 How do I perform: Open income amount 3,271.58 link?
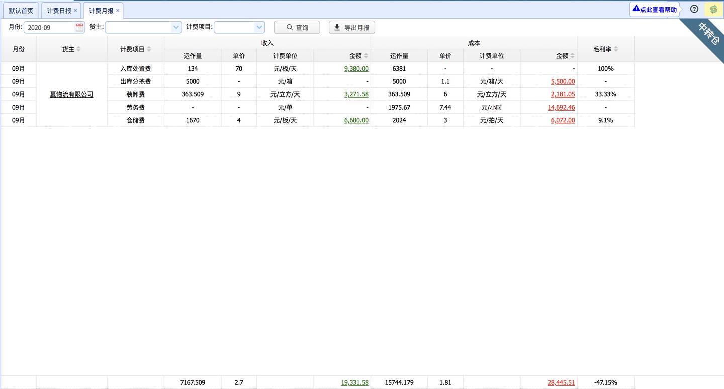pos(356,94)
